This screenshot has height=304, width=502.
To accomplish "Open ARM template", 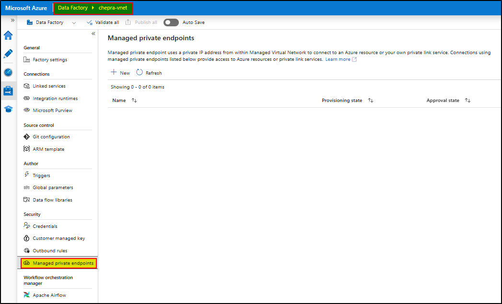I will [48, 149].
